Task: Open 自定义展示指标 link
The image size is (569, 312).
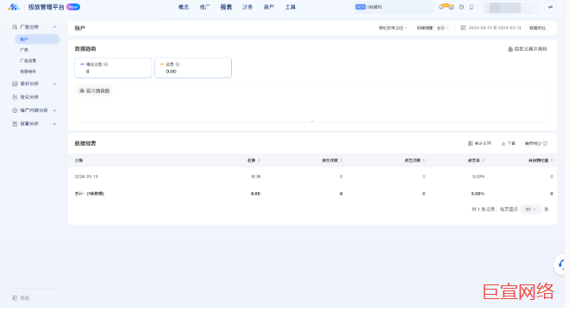Action: [x=530, y=49]
